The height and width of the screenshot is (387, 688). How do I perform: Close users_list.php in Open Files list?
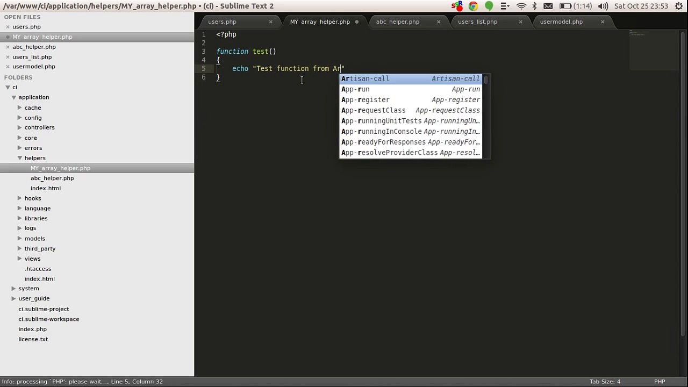8,57
